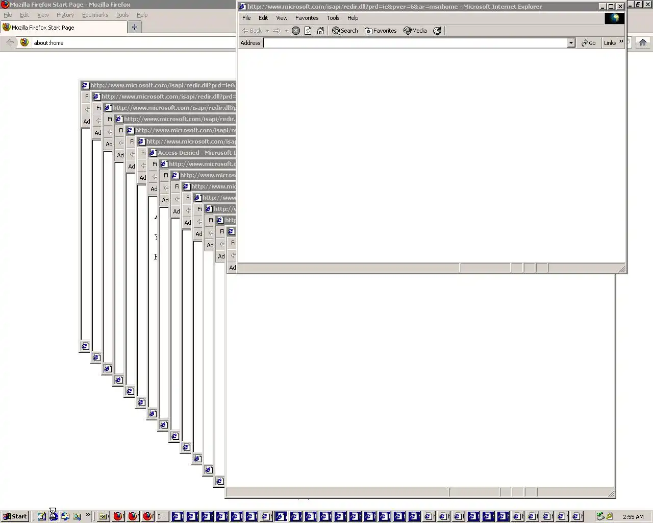Click the Internet Explorer globe throbber logo
The image size is (653, 523).
pyautogui.click(x=615, y=18)
